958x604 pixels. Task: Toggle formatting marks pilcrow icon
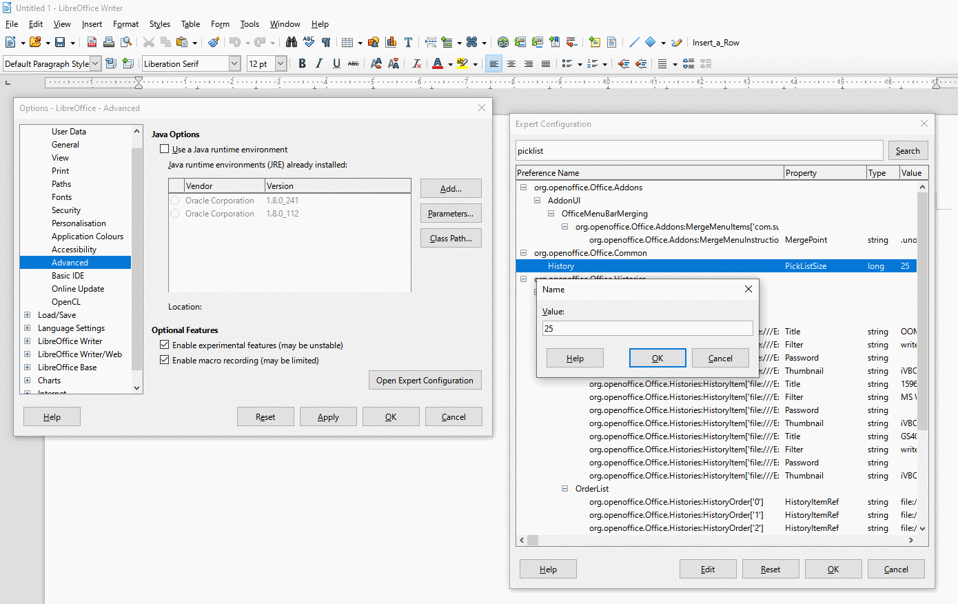click(326, 43)
